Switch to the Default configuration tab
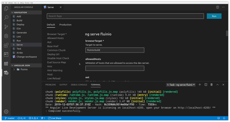230x122 pixels. click(x=51, y=25)
